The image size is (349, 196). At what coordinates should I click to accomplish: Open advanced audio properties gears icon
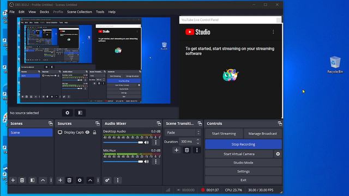point(107,180)
